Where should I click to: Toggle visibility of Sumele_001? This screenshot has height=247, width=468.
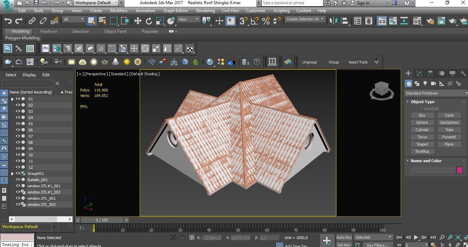(x=18, y=180)
